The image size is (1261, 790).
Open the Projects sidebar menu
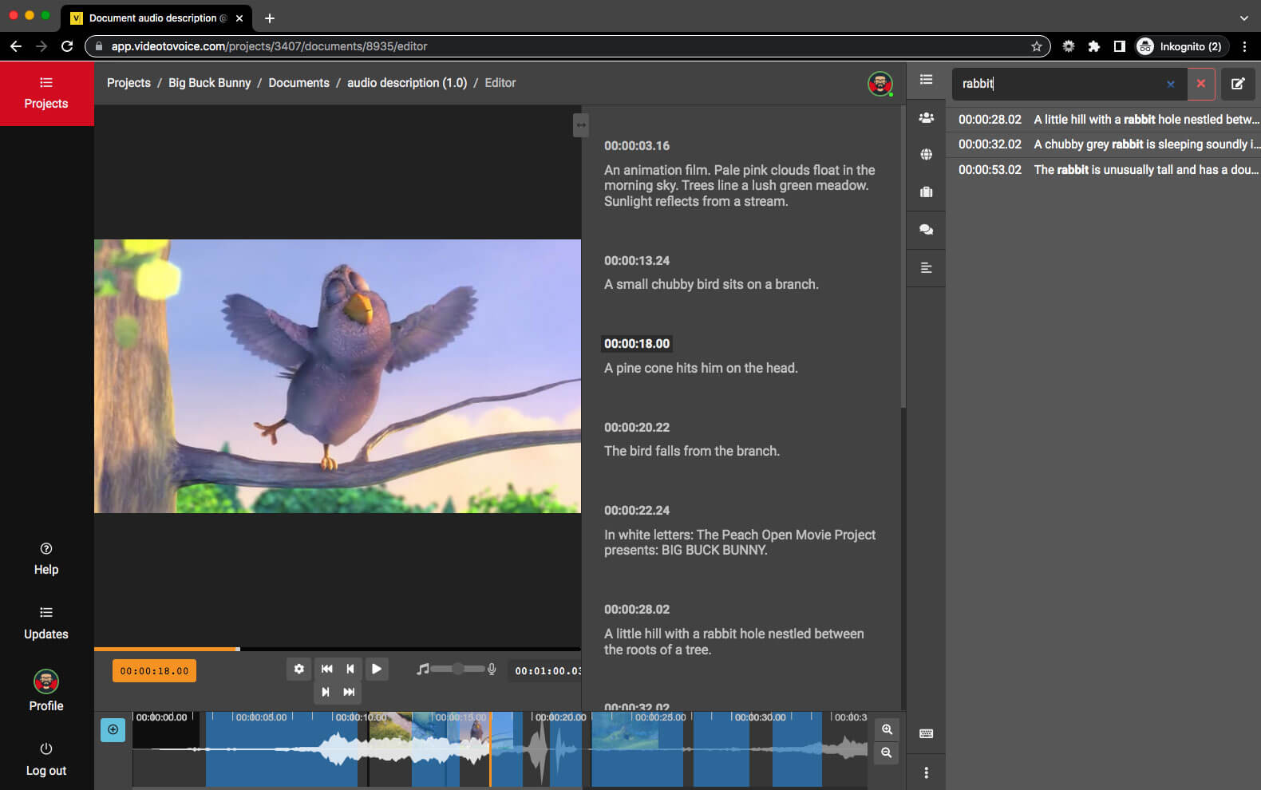coord(46,93)
